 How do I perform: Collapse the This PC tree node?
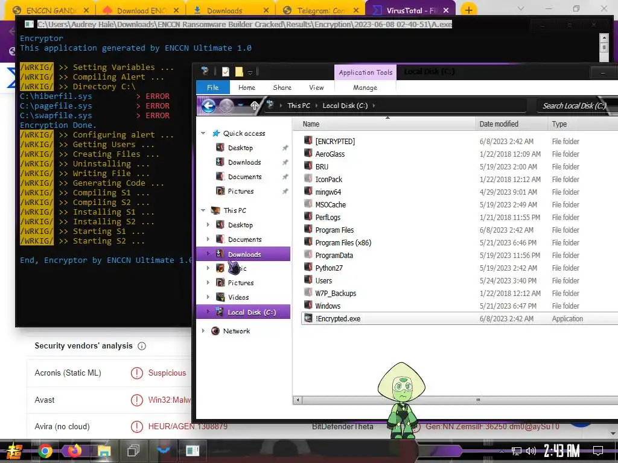[x=203, y=210]
